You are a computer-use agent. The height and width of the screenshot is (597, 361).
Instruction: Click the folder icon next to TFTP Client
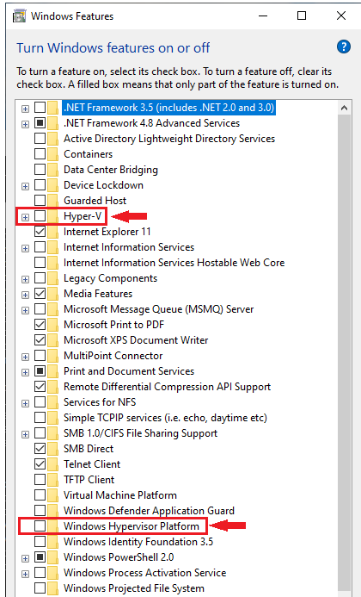[x=53, y=480]
